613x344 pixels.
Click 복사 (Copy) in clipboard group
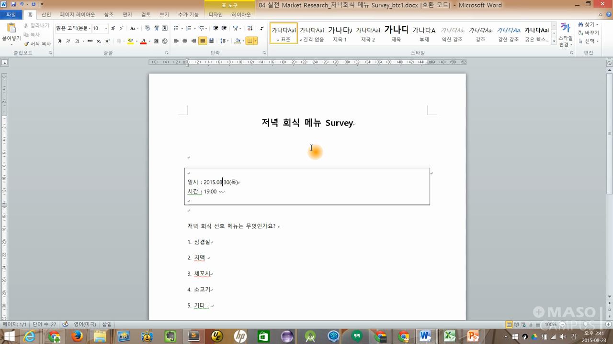click(x=32, y=34)
